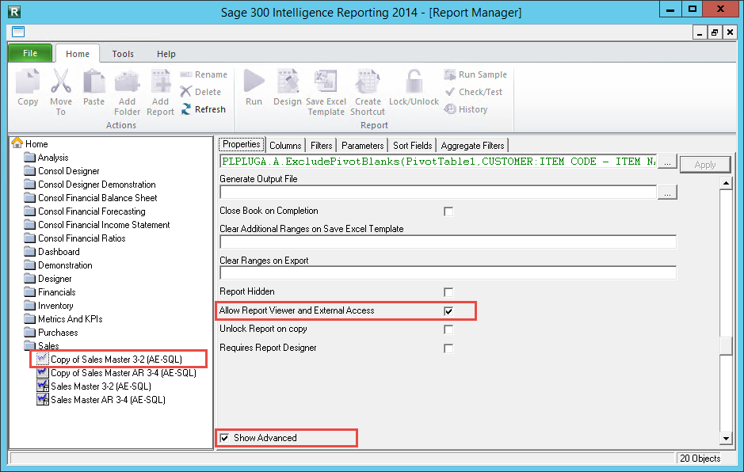Browse for Generate Output File path

[667, 192]
